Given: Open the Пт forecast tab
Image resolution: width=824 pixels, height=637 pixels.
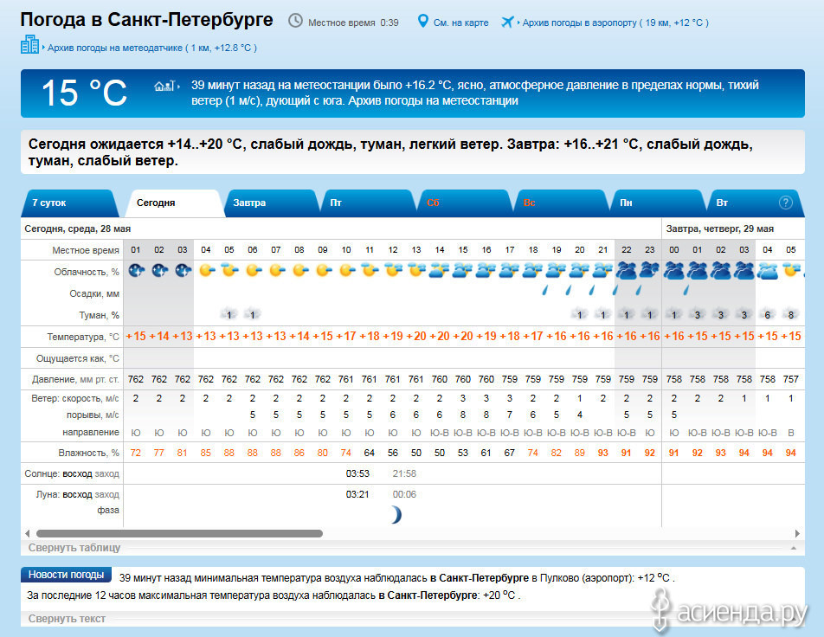Looking at the screenshot, I should 369,203.
